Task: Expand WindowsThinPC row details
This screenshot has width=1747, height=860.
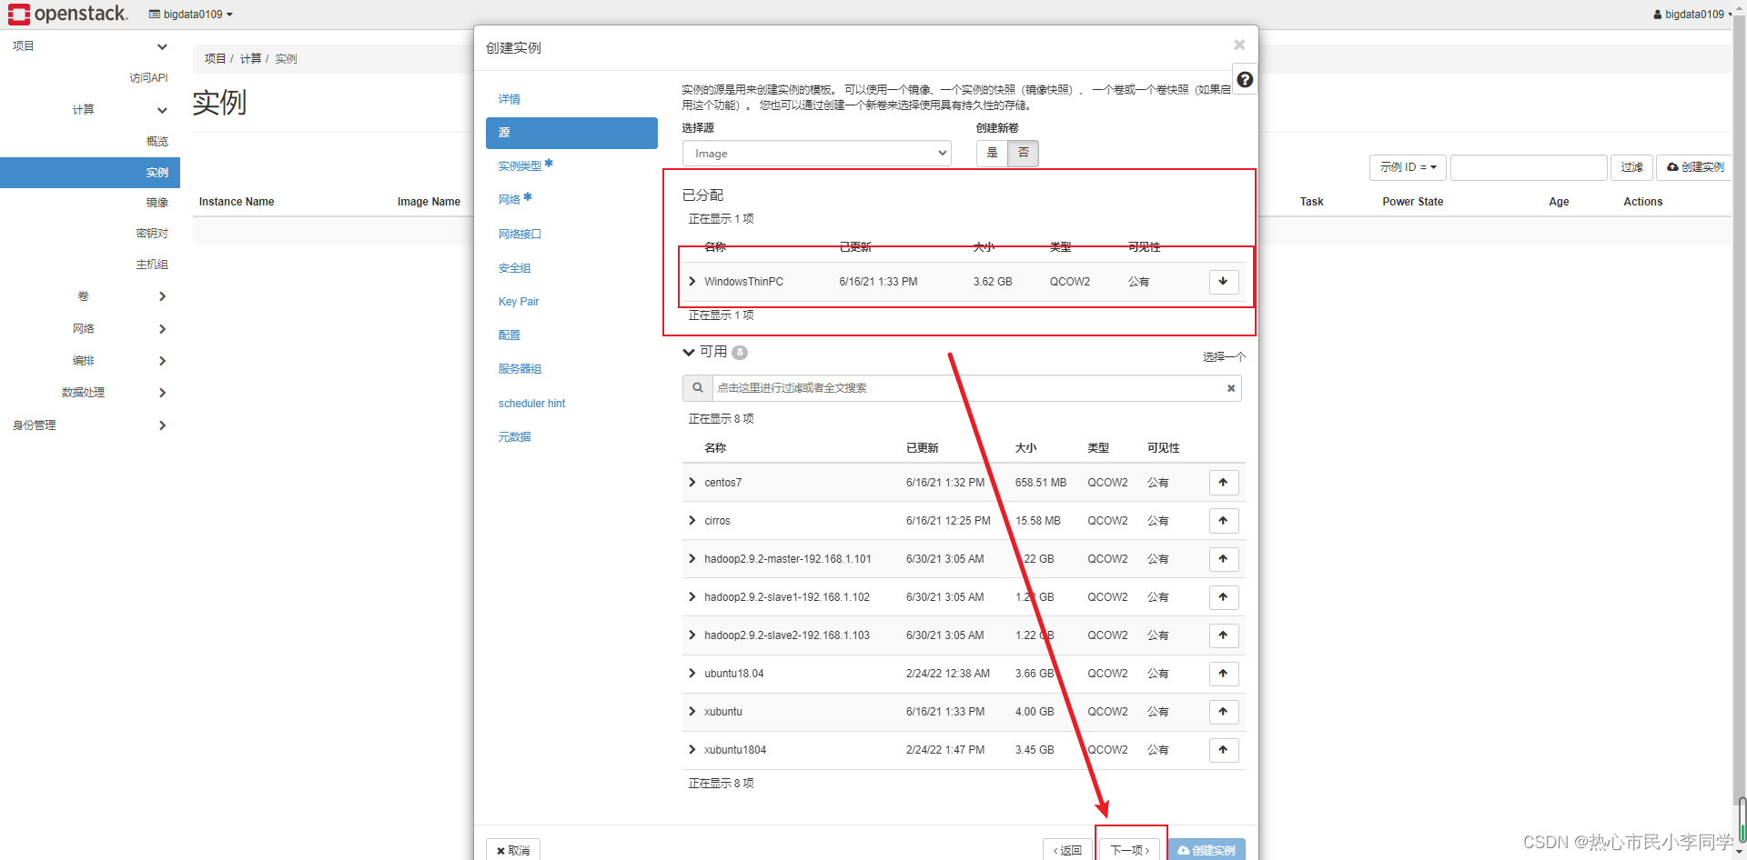Action: [692, 282]
